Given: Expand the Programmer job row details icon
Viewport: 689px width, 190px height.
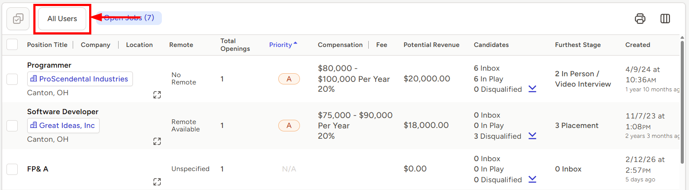Looking at the screenshot, I should (157, 95).
